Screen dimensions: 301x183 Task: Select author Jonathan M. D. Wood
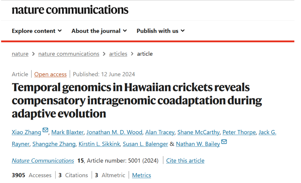coord(114,132)
